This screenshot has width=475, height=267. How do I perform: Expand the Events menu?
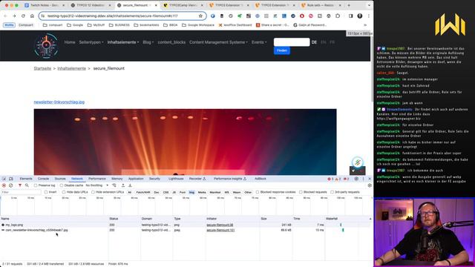[259, 42]
